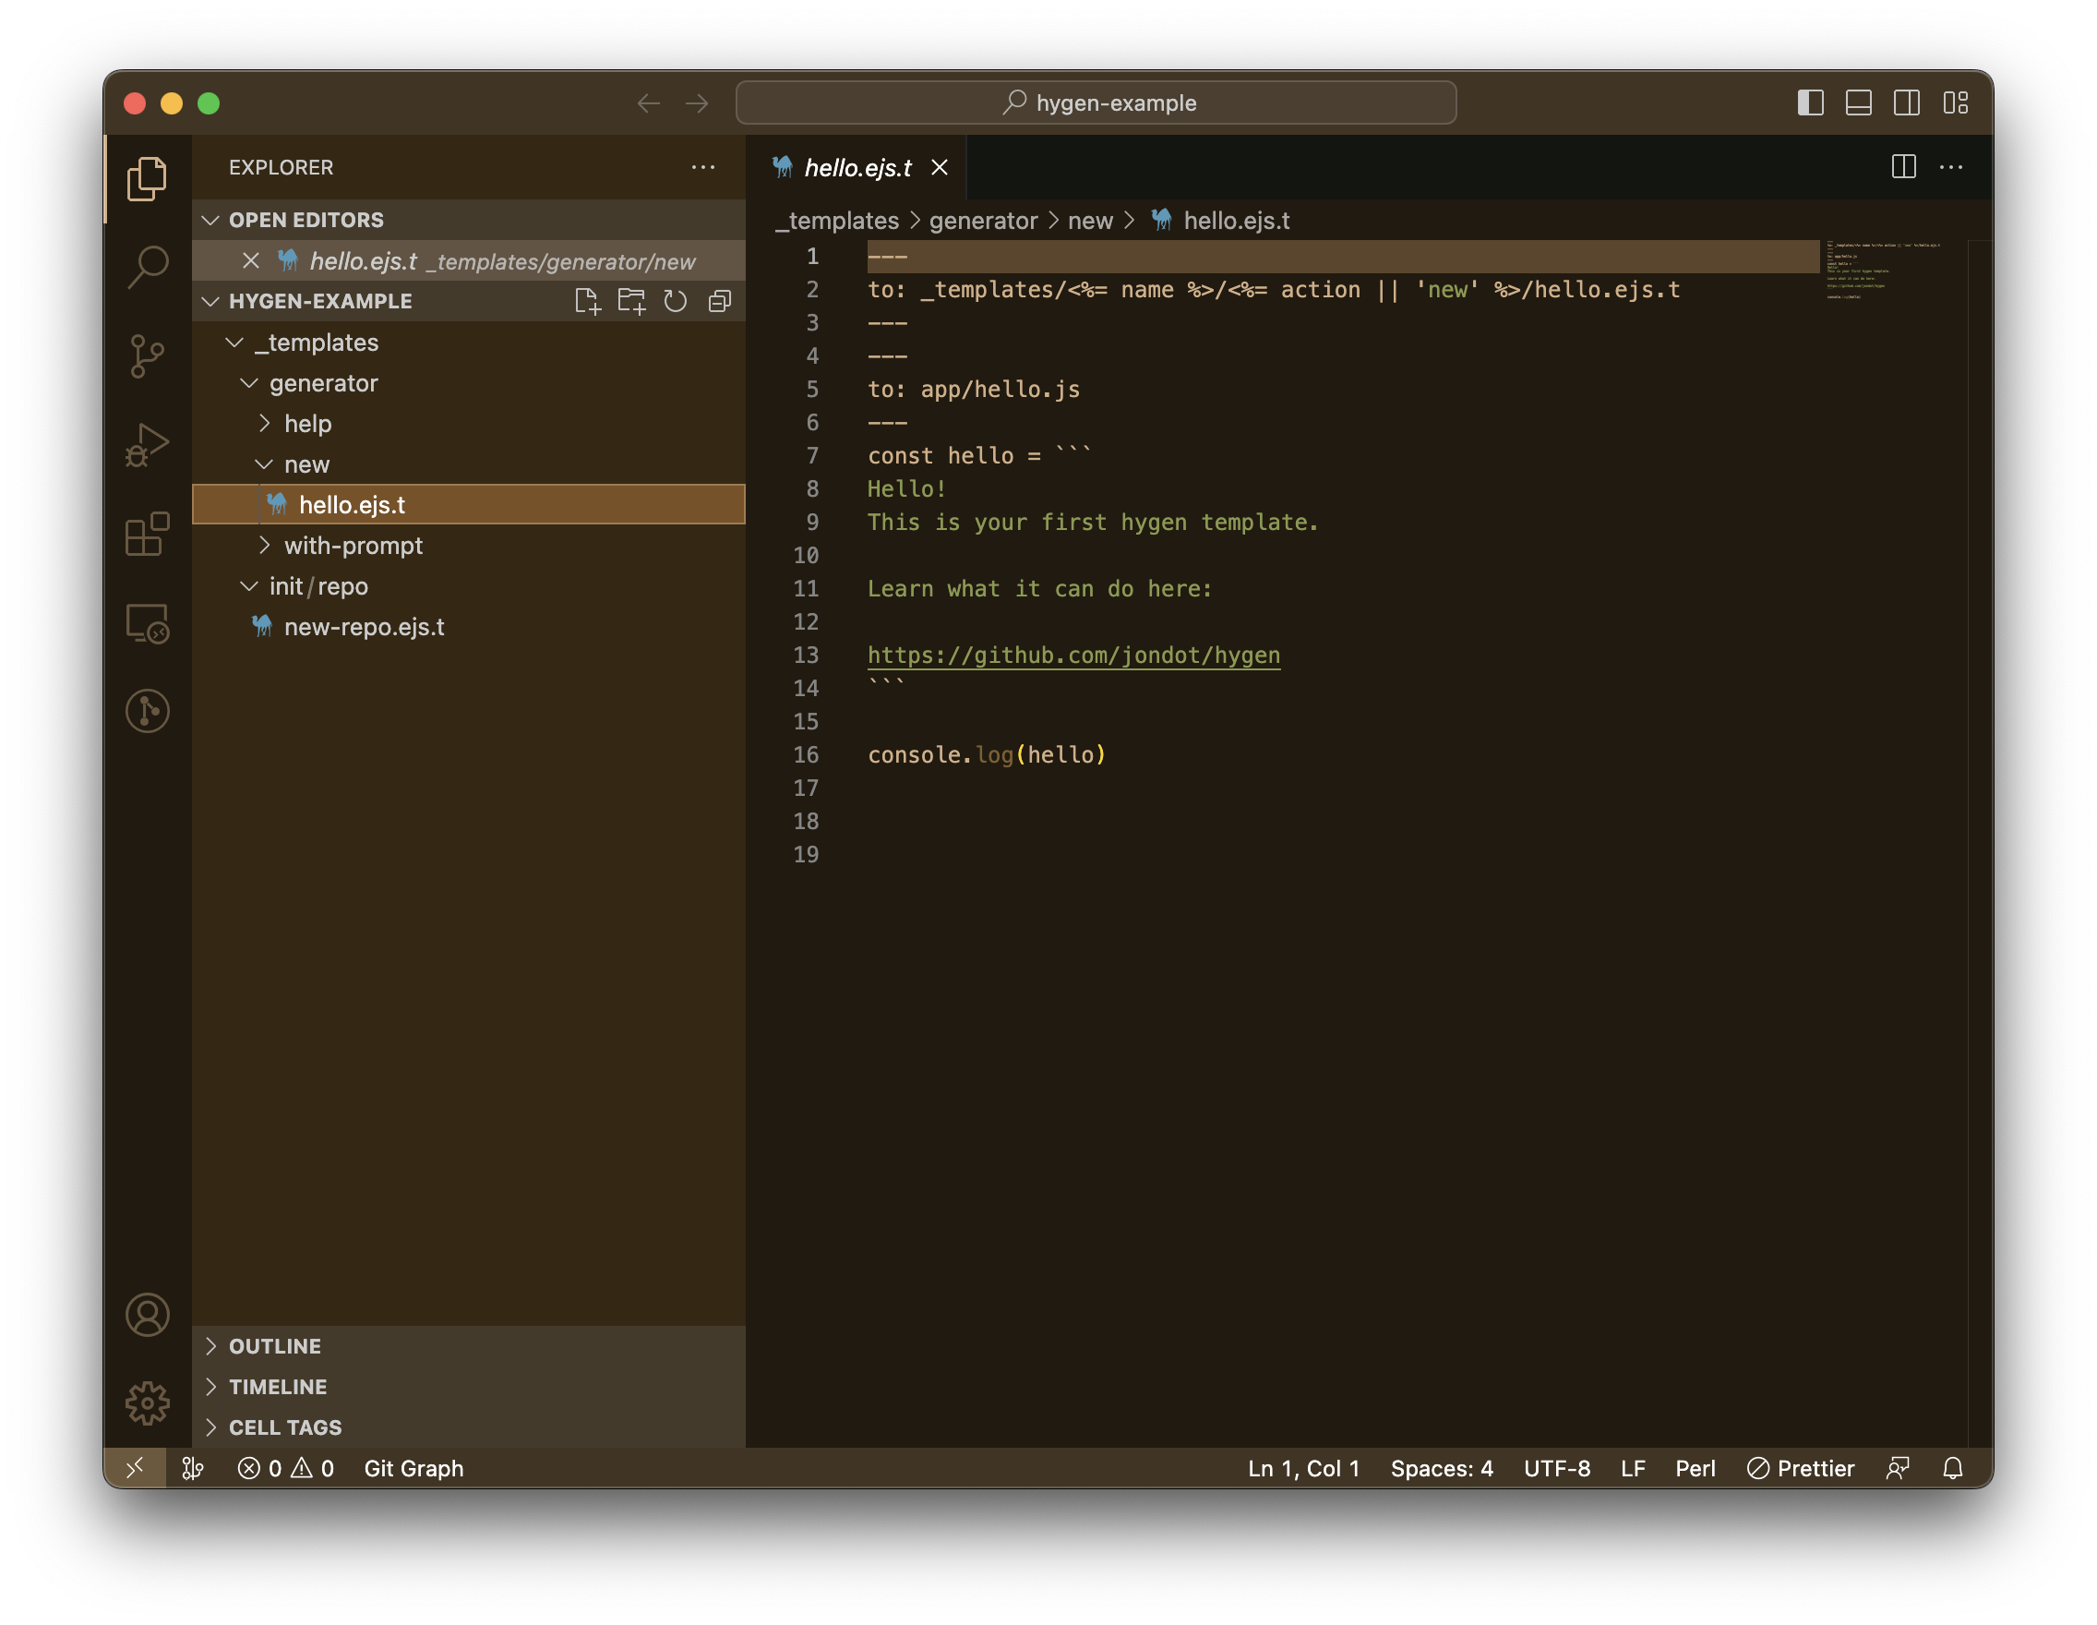Image resolution: width=2097 pixels, height=1625 pixels.
Task: Click Git Graph in status bar
Action: click(413, 1467)
